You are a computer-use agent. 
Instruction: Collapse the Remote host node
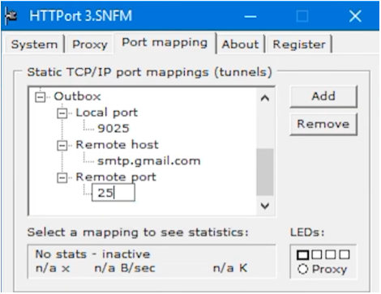[62, 146]
